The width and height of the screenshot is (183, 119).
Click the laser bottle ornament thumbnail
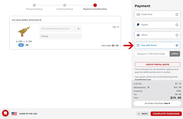point(24,32)
